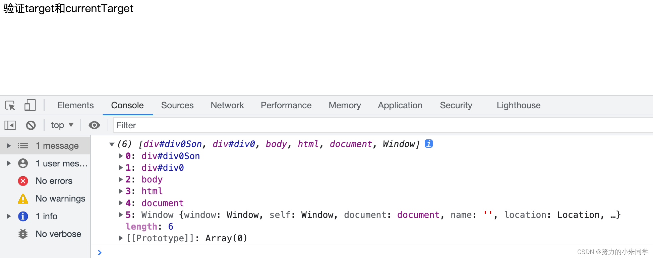653x258 pixels.
Task: Expand the Window object entry 5
Action: coord(121,215)
